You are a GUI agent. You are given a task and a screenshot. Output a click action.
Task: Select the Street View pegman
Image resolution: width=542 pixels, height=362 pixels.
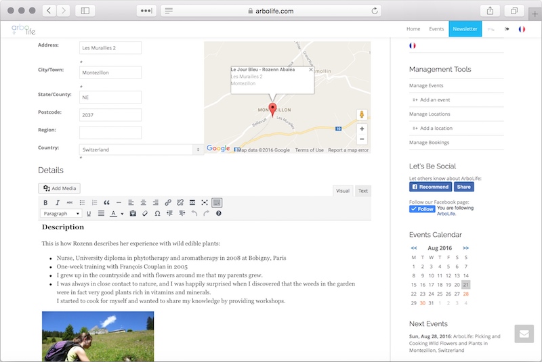tap(362, 114)
